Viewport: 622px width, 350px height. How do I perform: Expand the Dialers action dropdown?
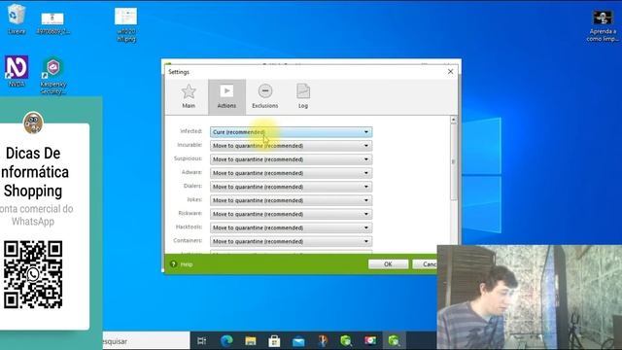click(x=291, y=187)
